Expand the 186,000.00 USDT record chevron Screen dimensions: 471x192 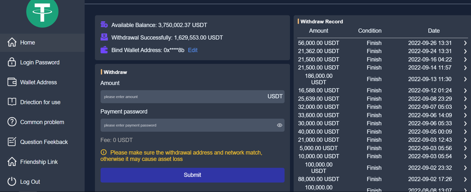pyautogui.click(x=465, y=79)
